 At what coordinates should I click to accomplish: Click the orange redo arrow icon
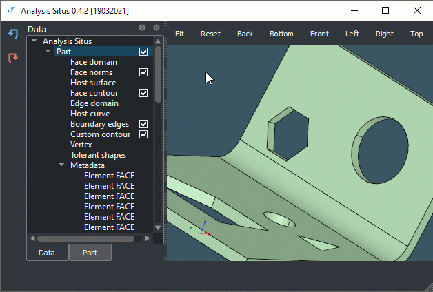click(x=13, y=57)
